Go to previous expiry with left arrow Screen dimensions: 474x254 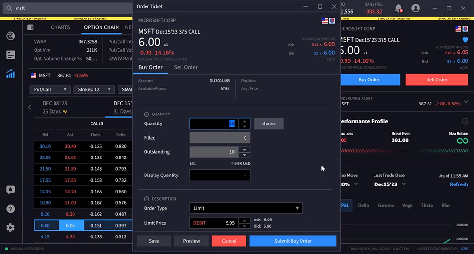(x=29, y=107)
